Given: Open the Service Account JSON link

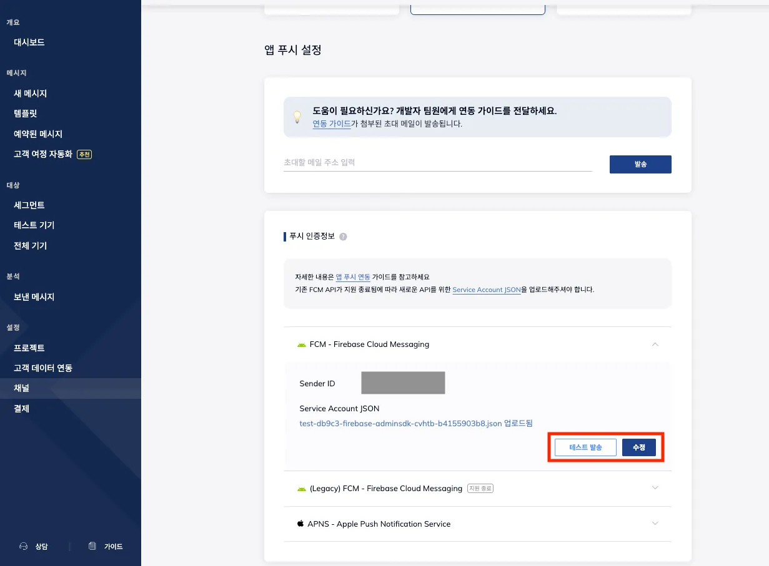Looking at the screenshot, I should click(x=486, y=290).
